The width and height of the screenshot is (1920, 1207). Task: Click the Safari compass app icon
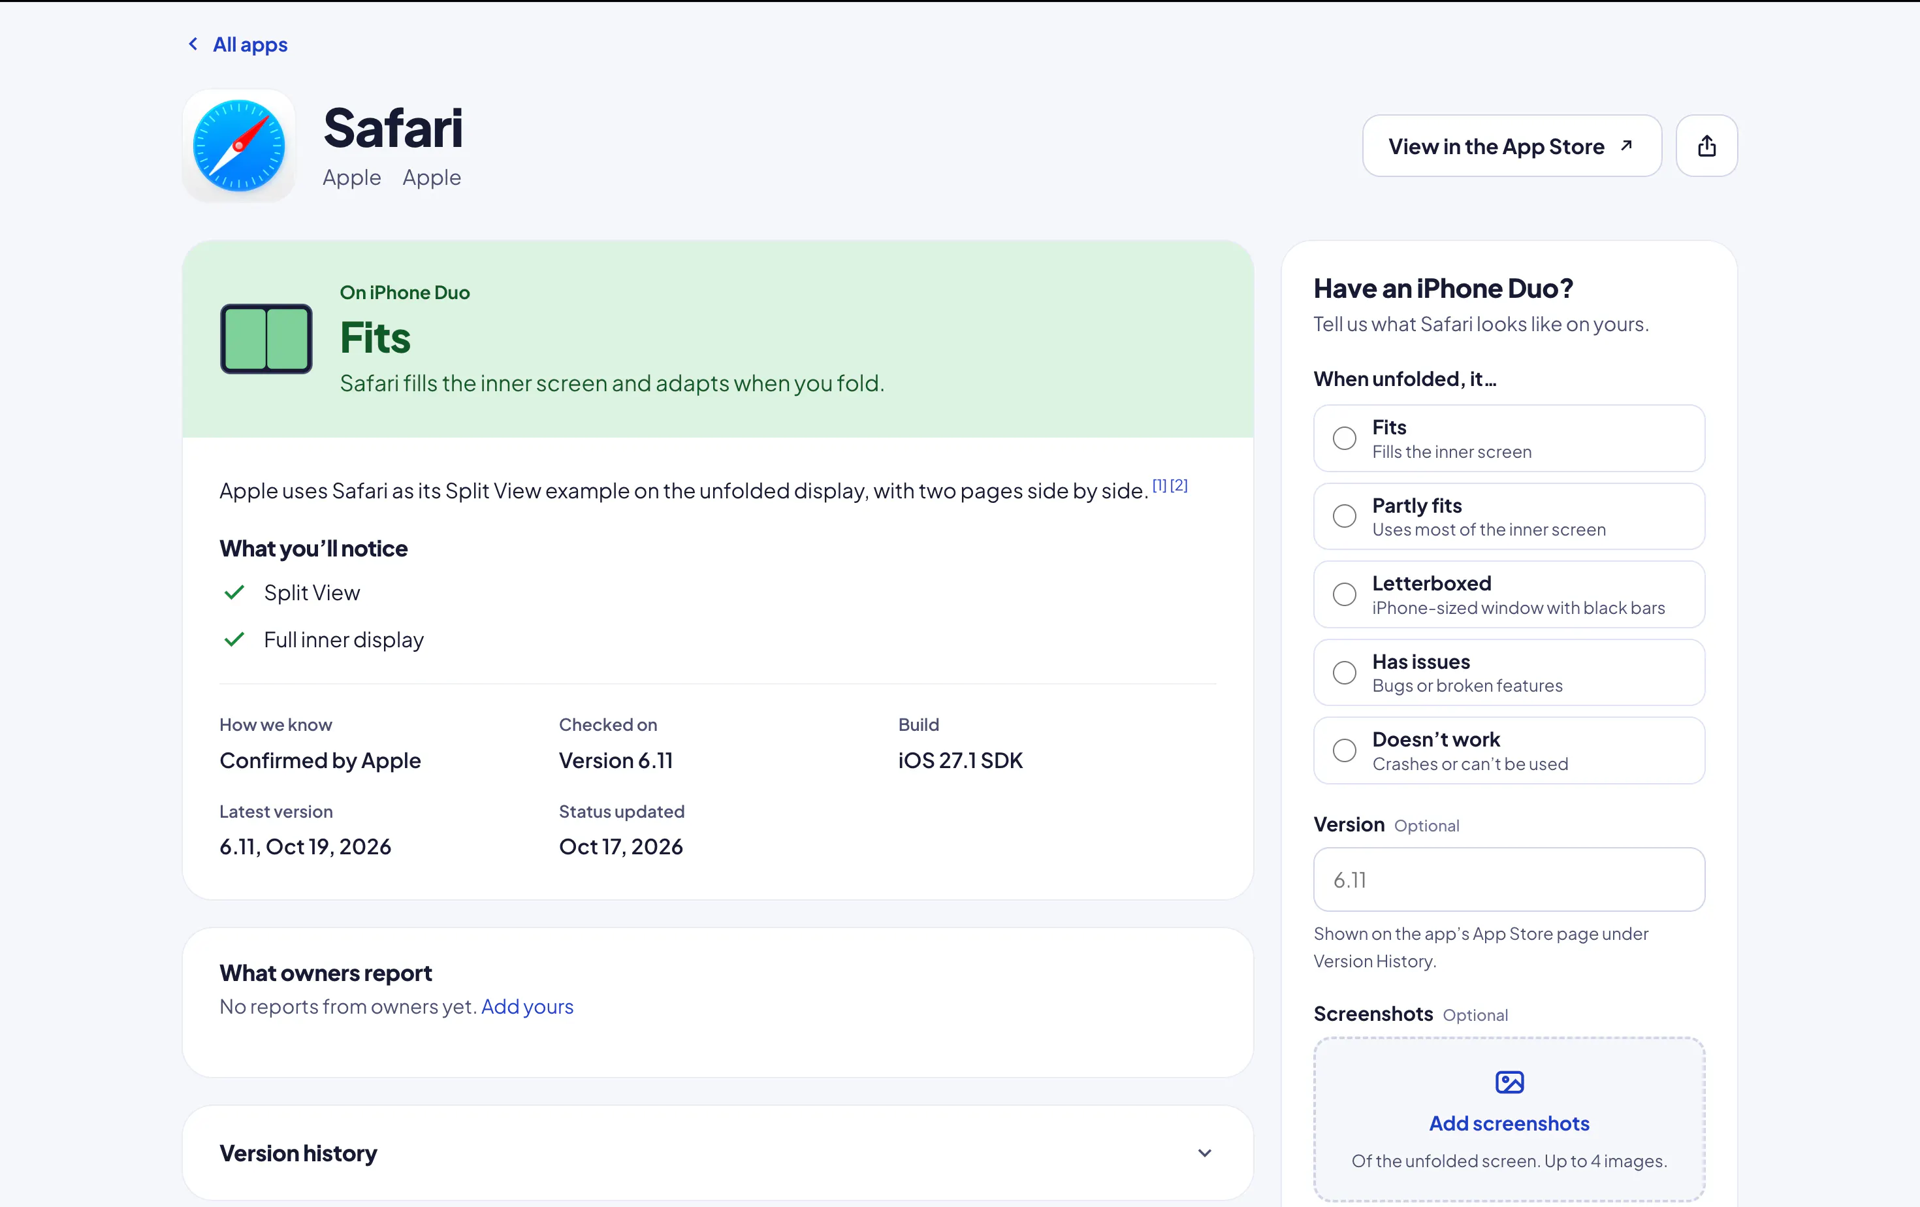pos(239,146)
